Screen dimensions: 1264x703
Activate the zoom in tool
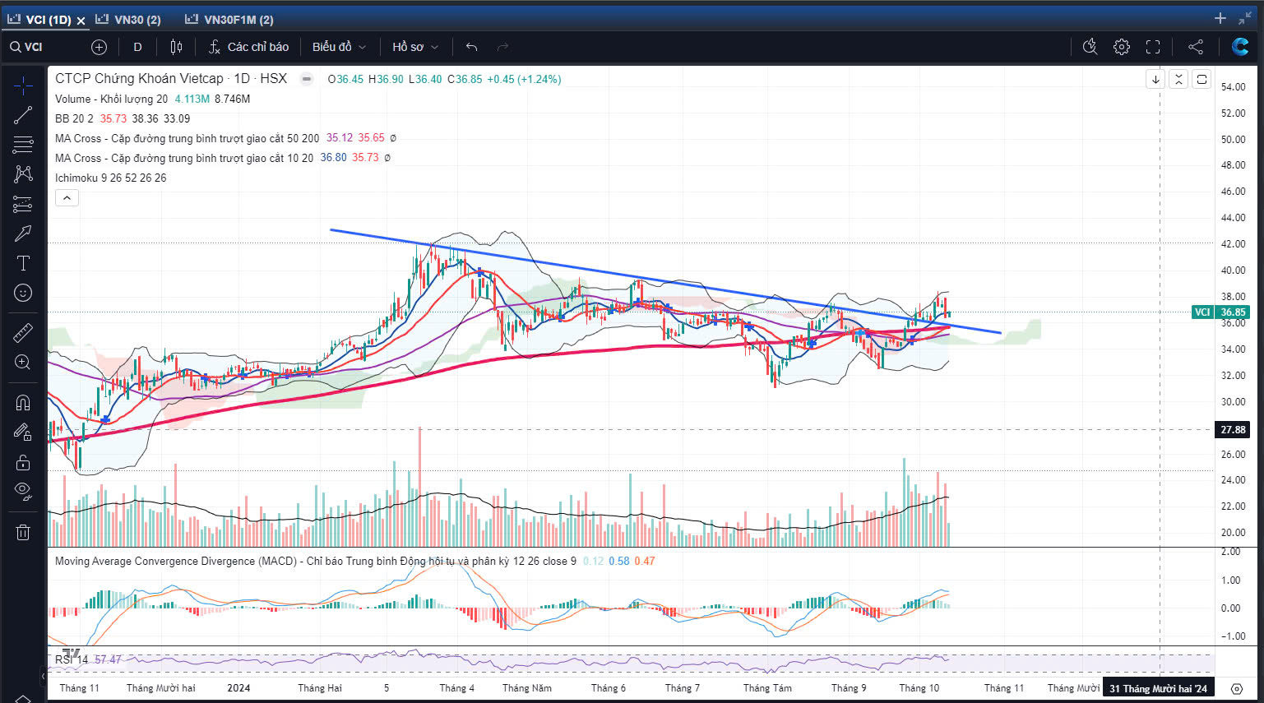click(x=23, y=362)
